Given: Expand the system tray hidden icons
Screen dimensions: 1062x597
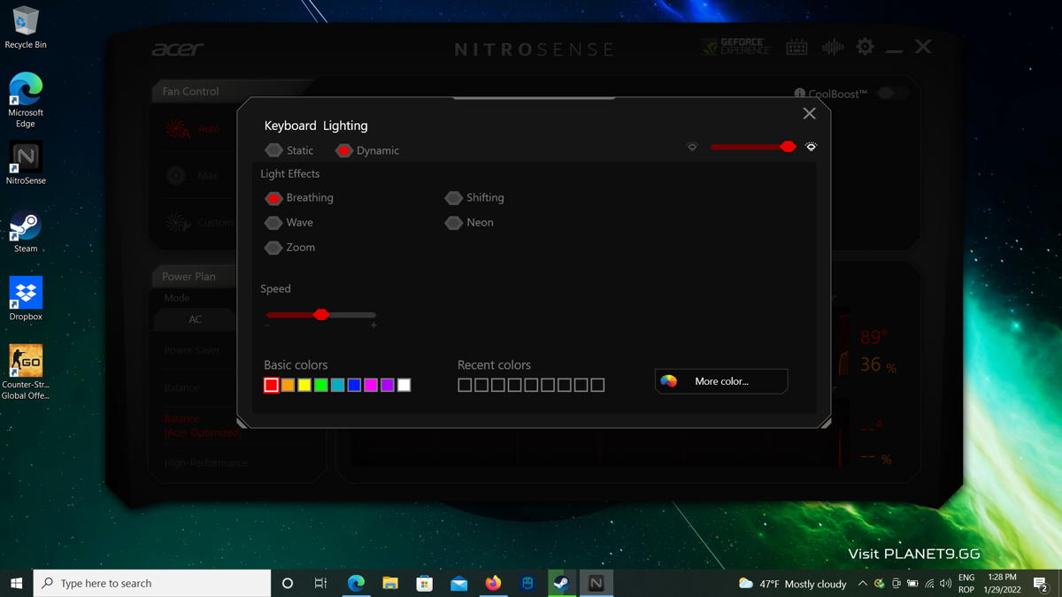Looking at the screenshot, I should [862, 584].
